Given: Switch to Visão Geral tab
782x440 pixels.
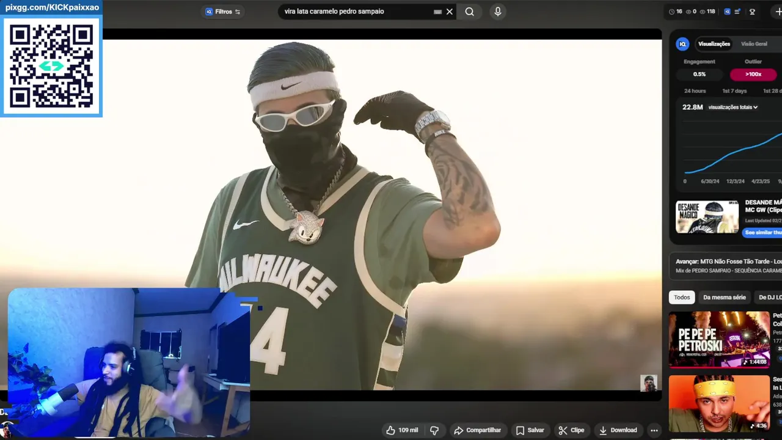Looking at the screenshot, I should pos(754,44).
